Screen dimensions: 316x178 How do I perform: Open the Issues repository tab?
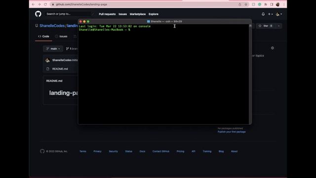(x=61, y=36)
